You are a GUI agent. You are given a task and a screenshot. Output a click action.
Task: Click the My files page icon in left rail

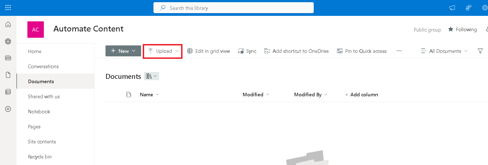click(x=8, y=75)
